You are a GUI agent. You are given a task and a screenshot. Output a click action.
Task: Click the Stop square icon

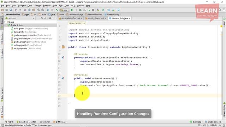(x=93, y=10)
